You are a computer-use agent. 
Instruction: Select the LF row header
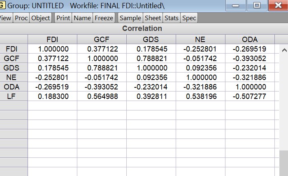pyautogui.click(x=11, y=96)
